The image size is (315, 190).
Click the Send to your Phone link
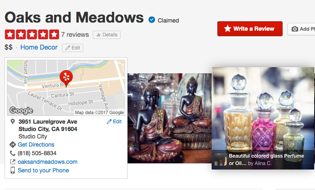tap(43, 170)
